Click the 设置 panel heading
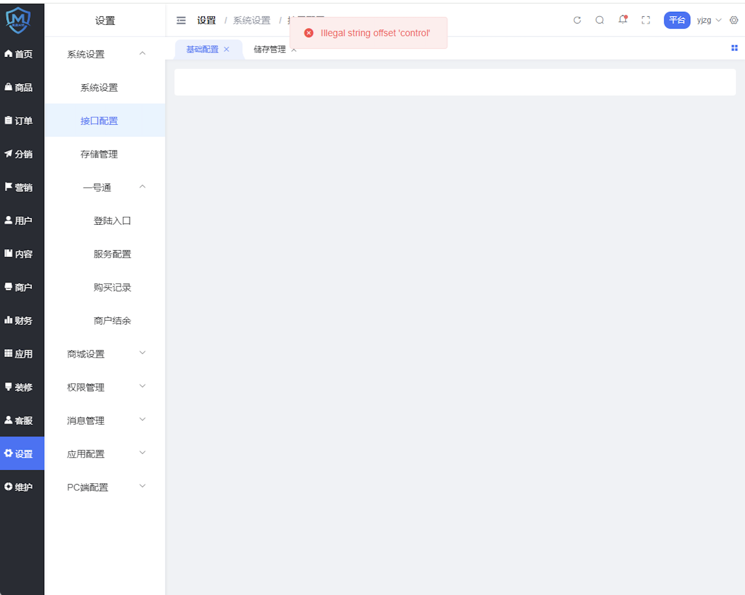Screen dimensions: 745x595 [x=105, y=20]
